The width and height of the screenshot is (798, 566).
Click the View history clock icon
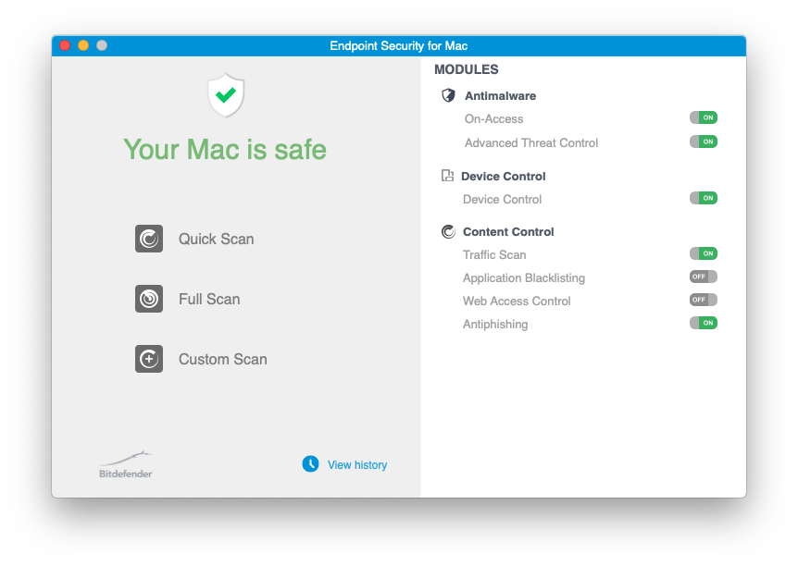pos(310,464)
